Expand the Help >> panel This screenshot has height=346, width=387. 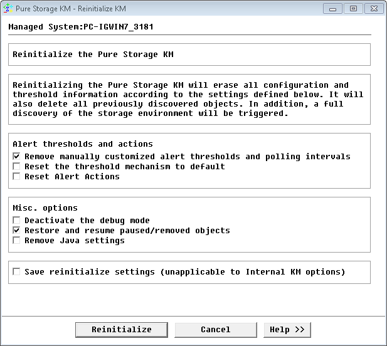[x=287, y=330]
